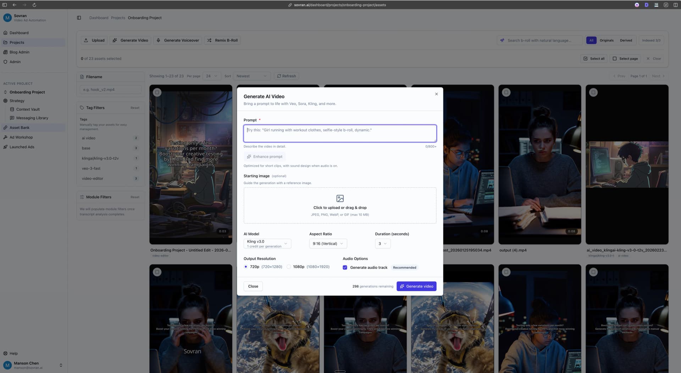Screen dimensions: 681x373
Task: Tick the selection checkbox on an asset thumbnail
Action: [157, 92]
